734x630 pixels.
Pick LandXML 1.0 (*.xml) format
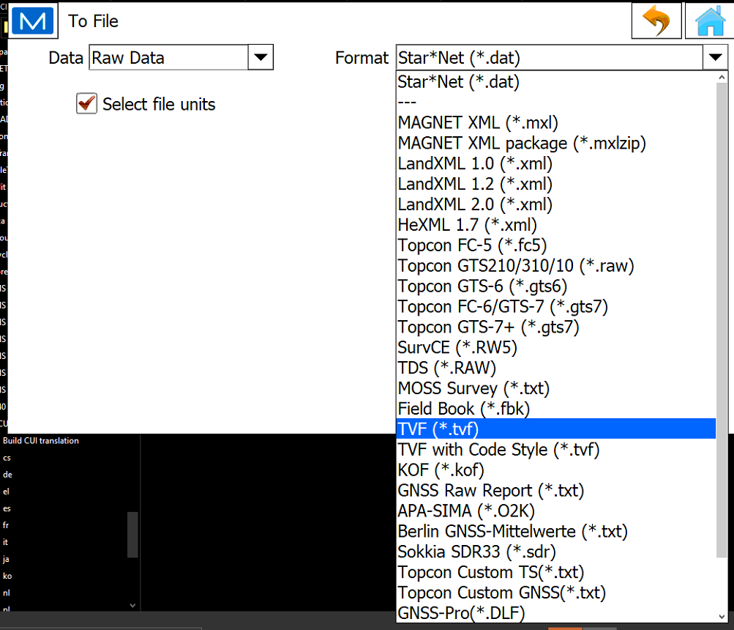(x=556, y=163)
